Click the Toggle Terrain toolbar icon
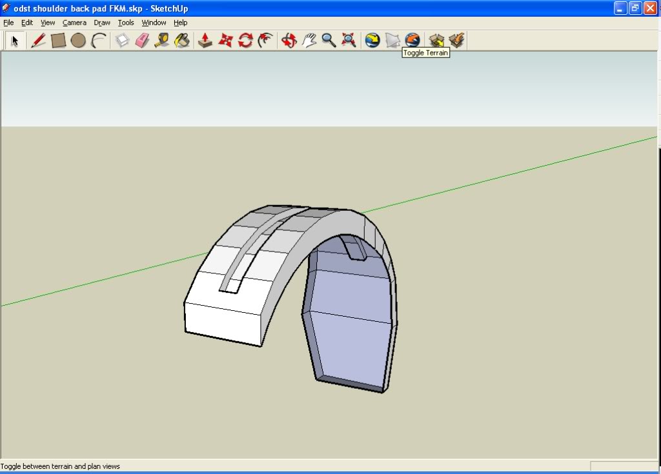This screenshot has height=474, width=661. pyautogui.click(x=392, y=41)
